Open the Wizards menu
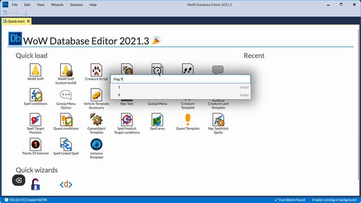The width and height of the screenshot is (361, 203). (x=57, y=5)
